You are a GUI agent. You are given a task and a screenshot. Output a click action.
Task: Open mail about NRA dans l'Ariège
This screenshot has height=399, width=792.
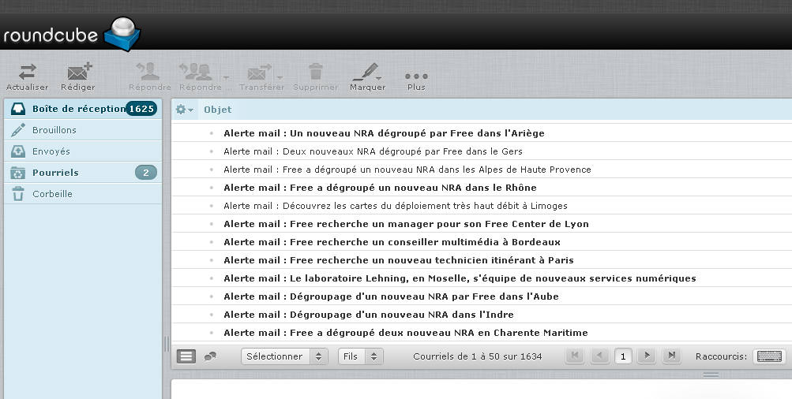(482, 133)
